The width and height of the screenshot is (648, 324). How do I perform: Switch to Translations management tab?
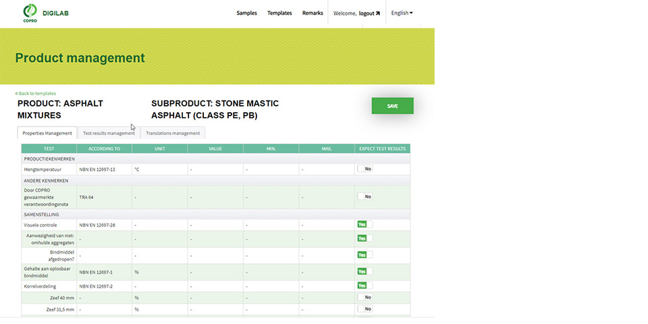pyautogui.click(x=173, y=133)
